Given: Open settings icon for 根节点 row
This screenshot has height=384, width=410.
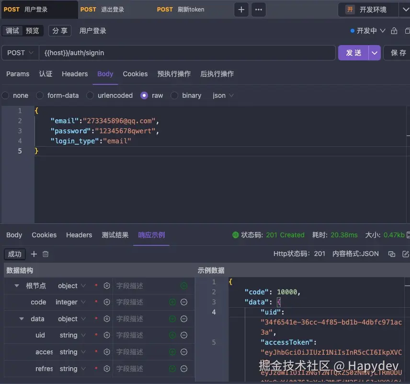Looking at the screenshot, I should point(107,286).
